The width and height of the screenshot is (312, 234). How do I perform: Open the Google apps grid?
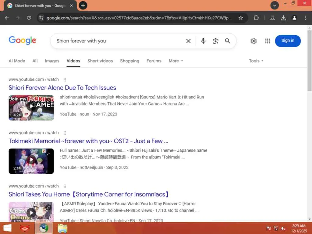[x=268, y=41]
